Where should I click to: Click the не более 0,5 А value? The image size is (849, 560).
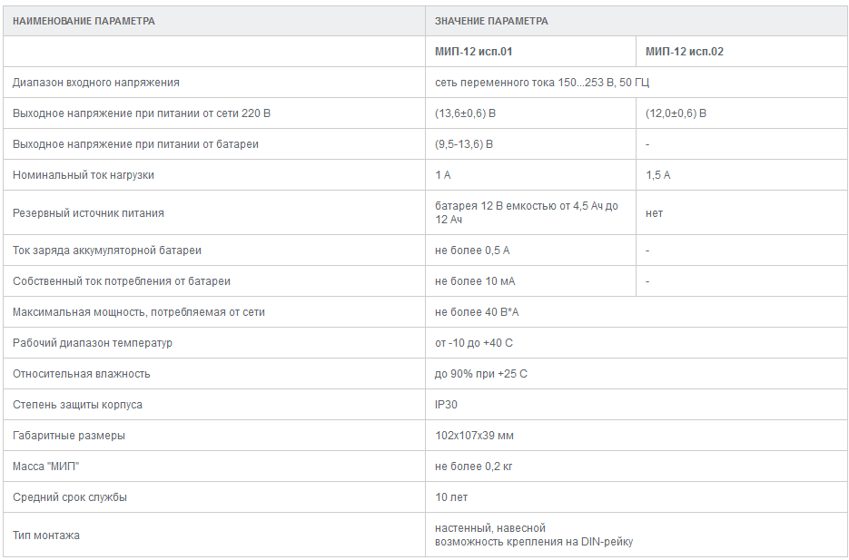click(472, 251)
